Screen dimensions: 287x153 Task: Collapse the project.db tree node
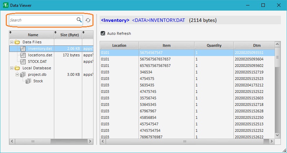pos(17,74)
